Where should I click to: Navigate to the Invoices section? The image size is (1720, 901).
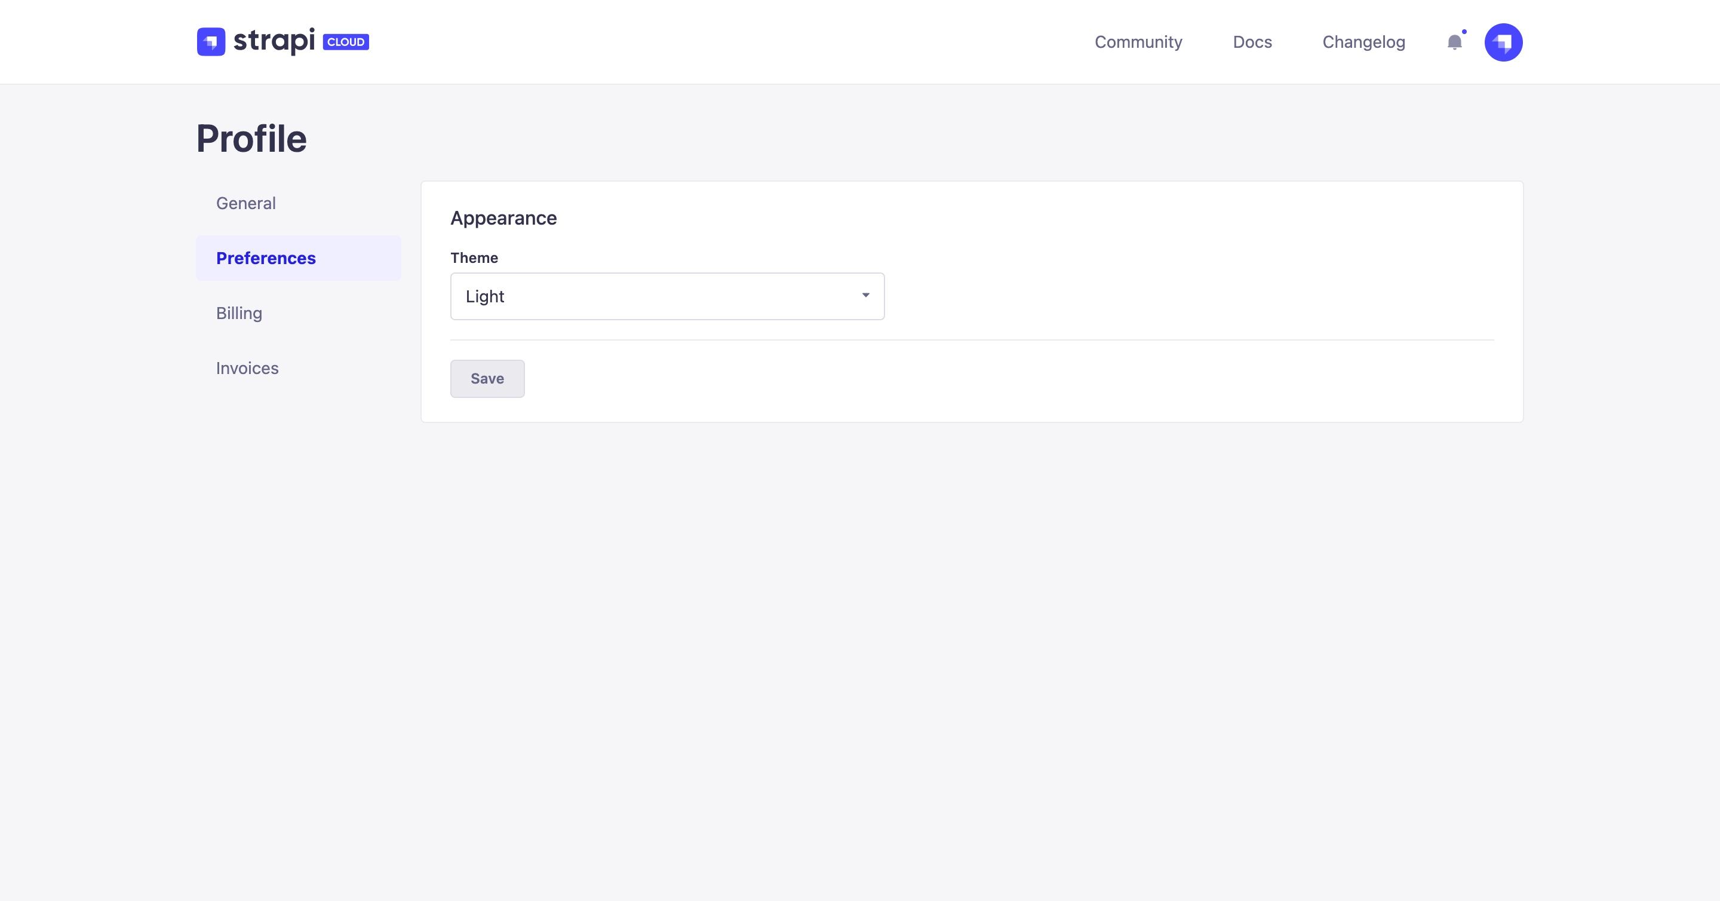[247, 368]
